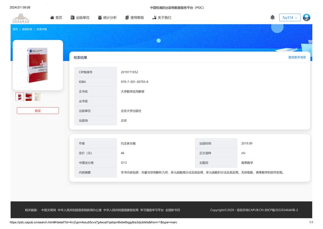Click the 正书名 field label

pyautogui.click(x=83, y=92)
